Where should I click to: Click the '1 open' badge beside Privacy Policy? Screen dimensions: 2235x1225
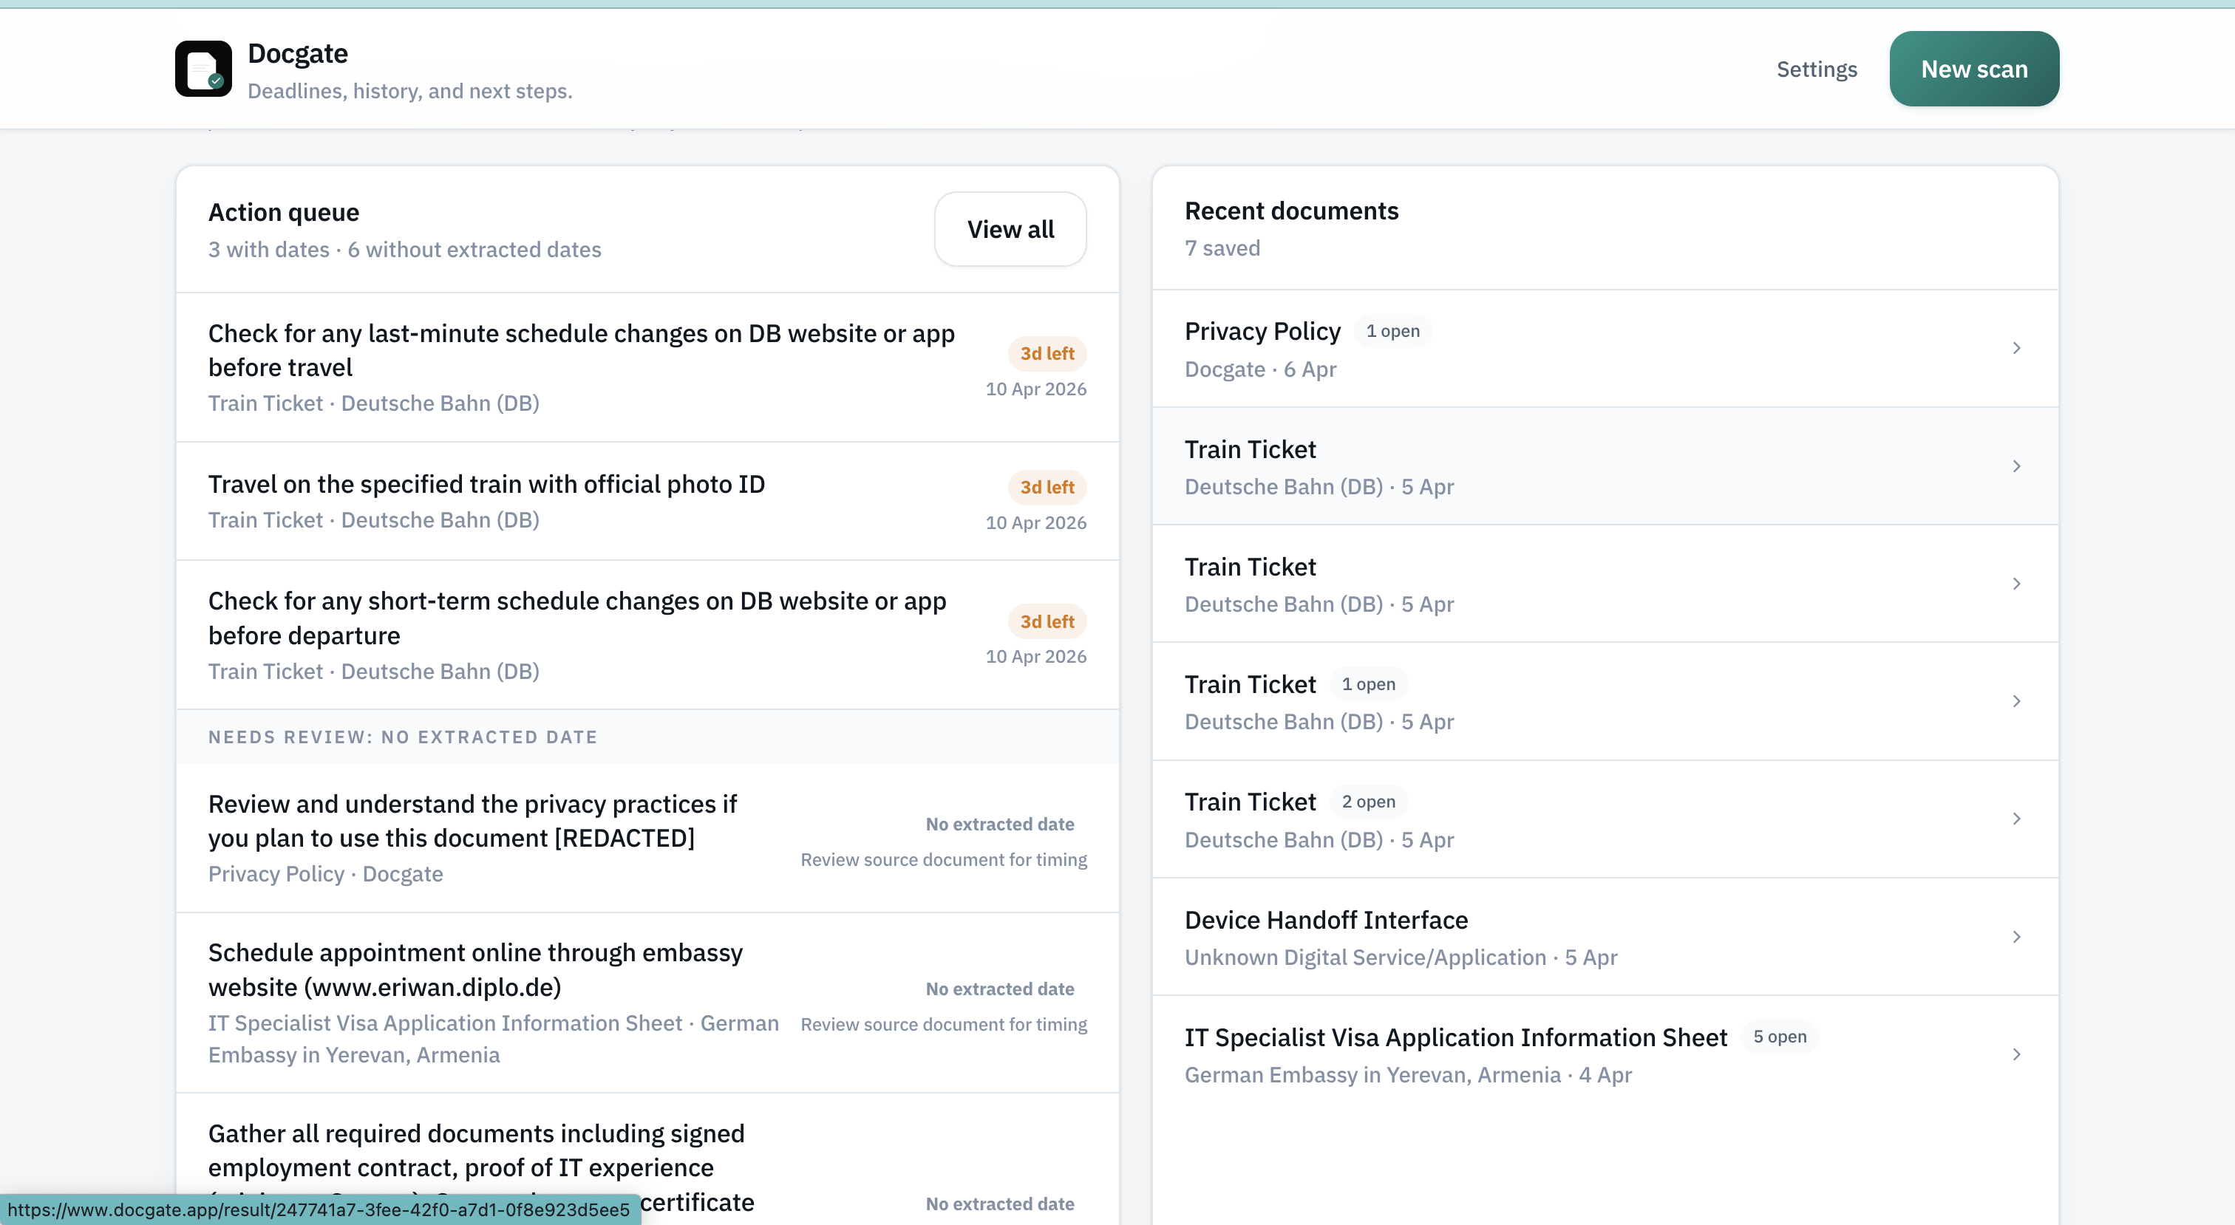1392,332
